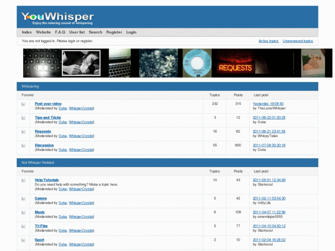335x251 pixels.
Task: Click the YouWhisper logo
Action: coord(57,18)
